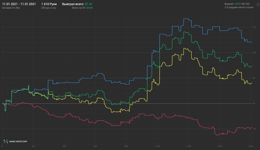The height and width of the screenshot is (150, 260).
Task: Click the 600 hands x-axis label
Action: 95,146
